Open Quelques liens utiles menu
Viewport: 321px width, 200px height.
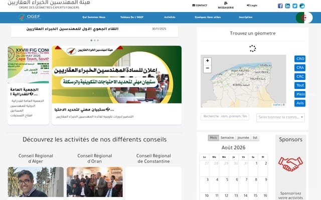pos(208,17)
